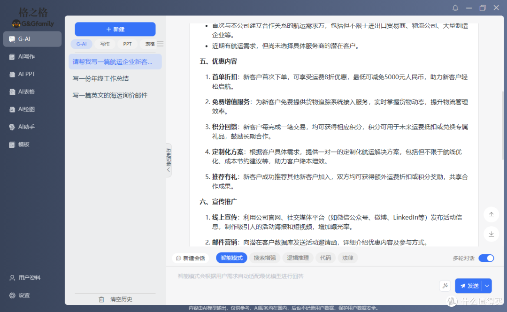Click the 首单折扣 bold text
Screen dimensions: 507x312
pyautogui.click(x=224, y=77)
